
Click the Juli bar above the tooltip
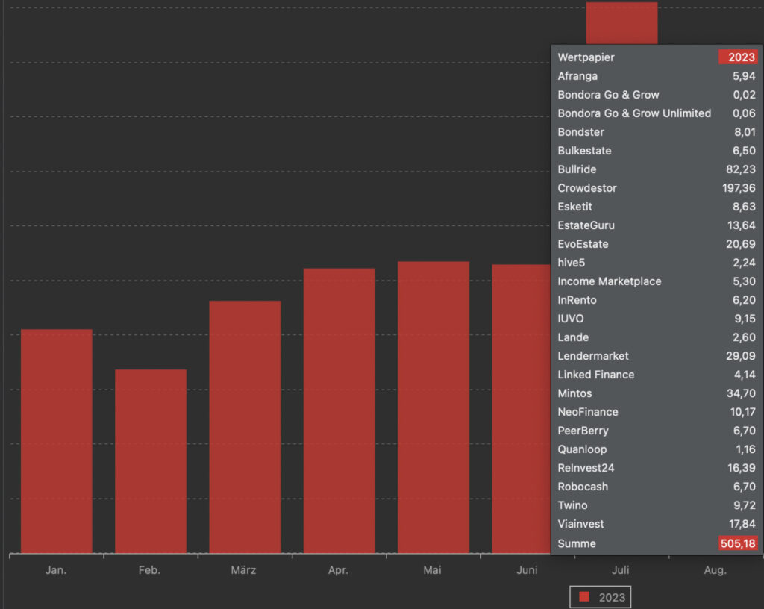click(621, 23)
